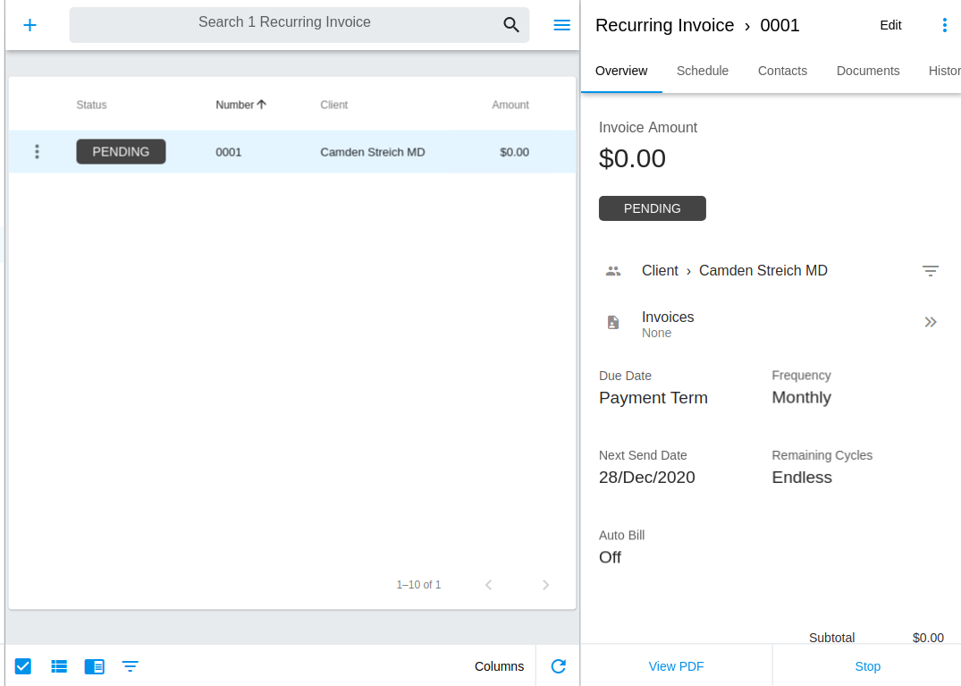Refresh the recurring invoice list
This screenshot has height=686, width=961.
[x=558, y=666]
